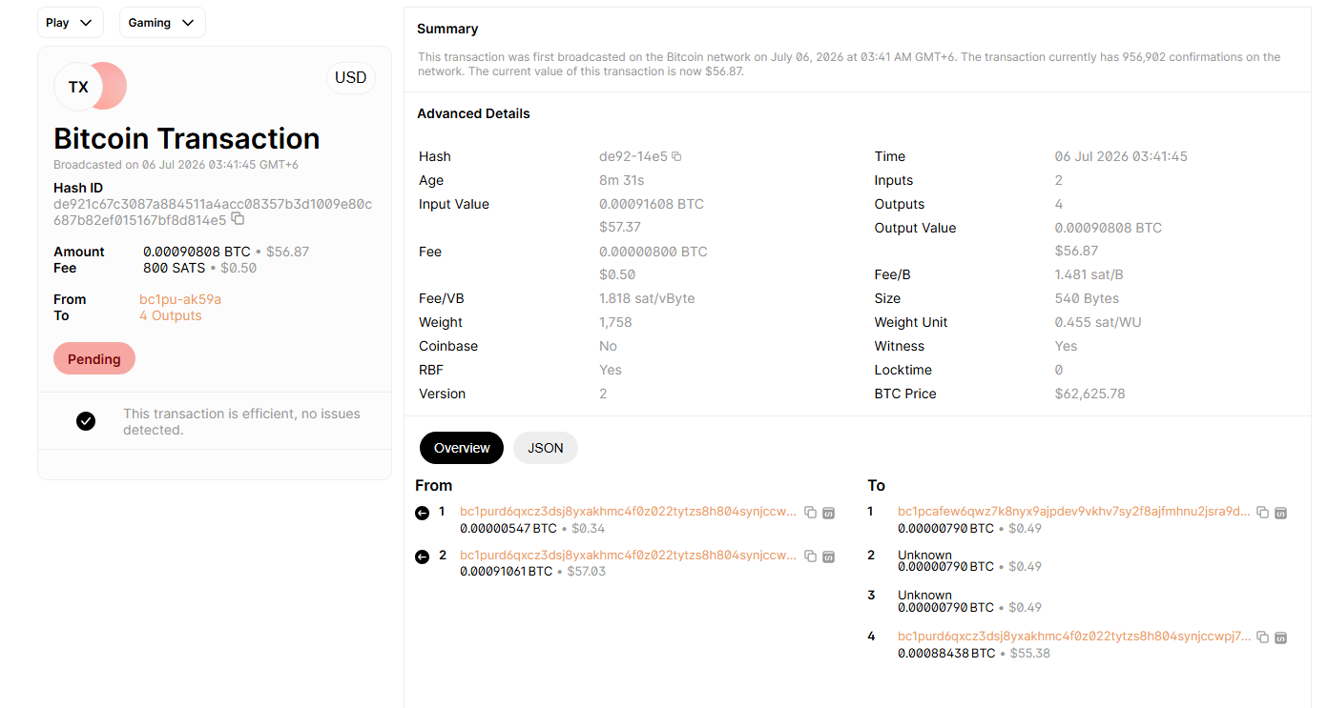Open the 4 Outputs link

[x=171, y=315]
